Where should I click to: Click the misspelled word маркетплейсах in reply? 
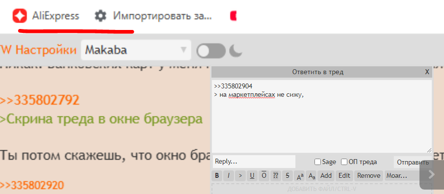tap(252, 95)
